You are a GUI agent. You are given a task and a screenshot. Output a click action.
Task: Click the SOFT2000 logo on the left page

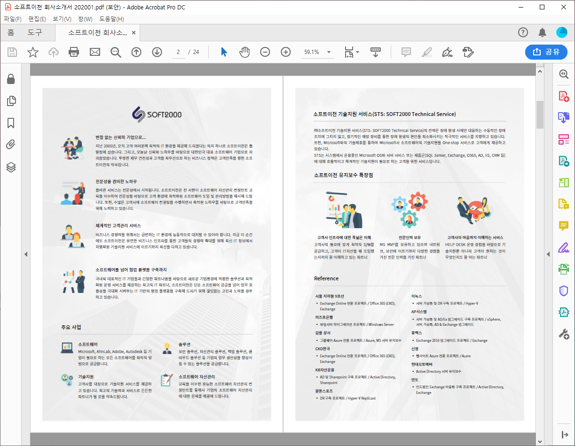click(157, 114)
